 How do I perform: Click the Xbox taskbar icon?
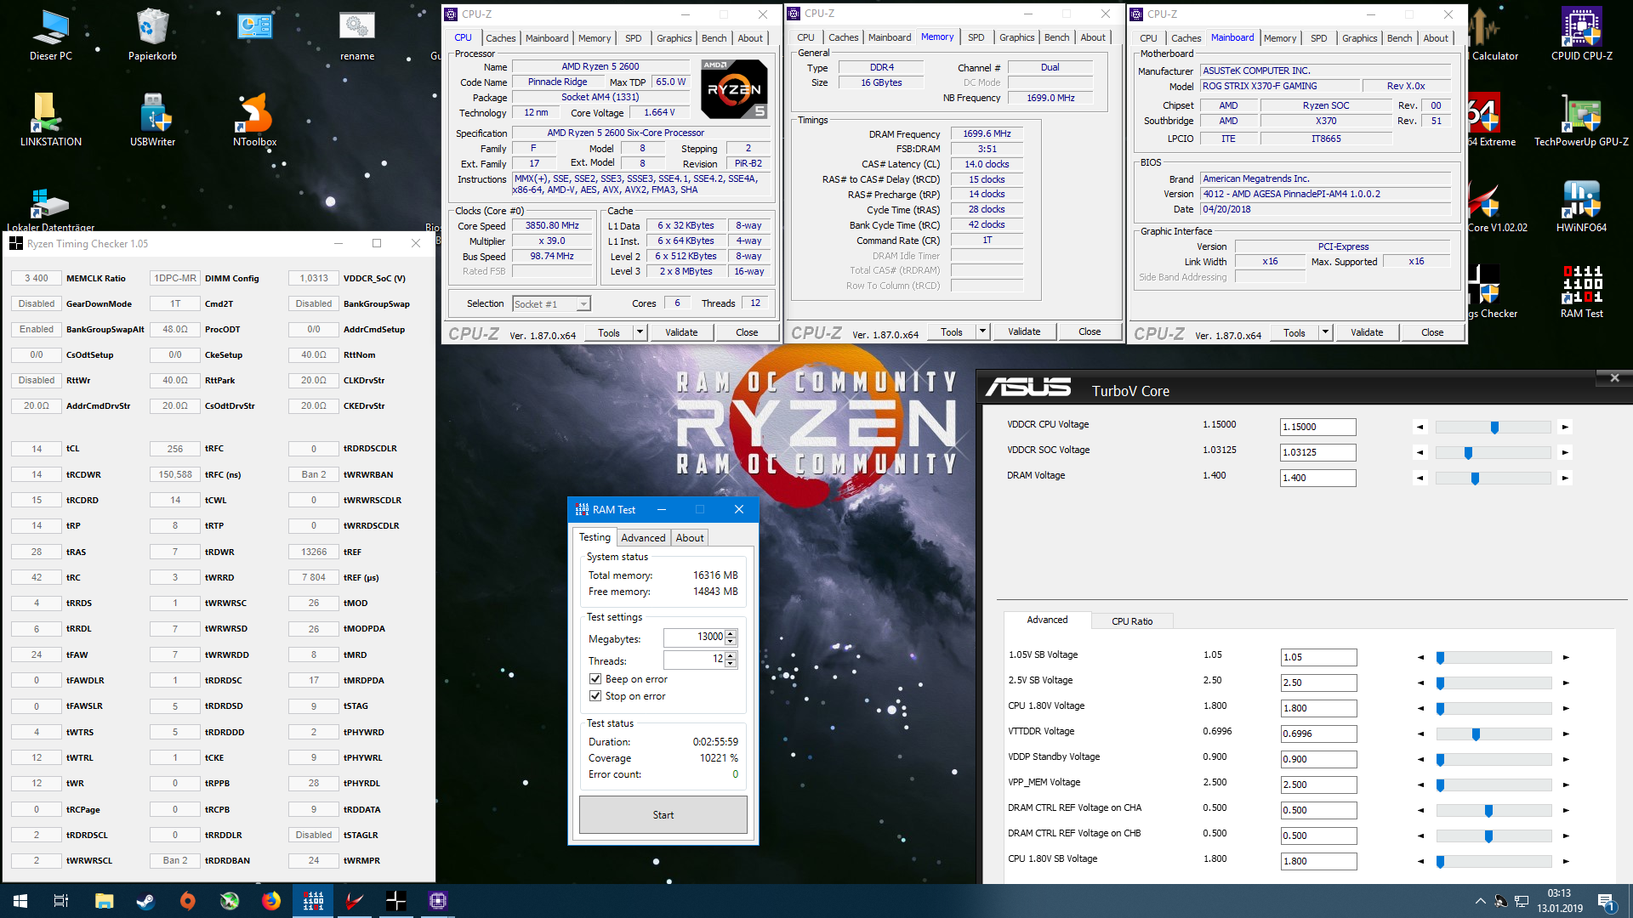click(230, 901)
